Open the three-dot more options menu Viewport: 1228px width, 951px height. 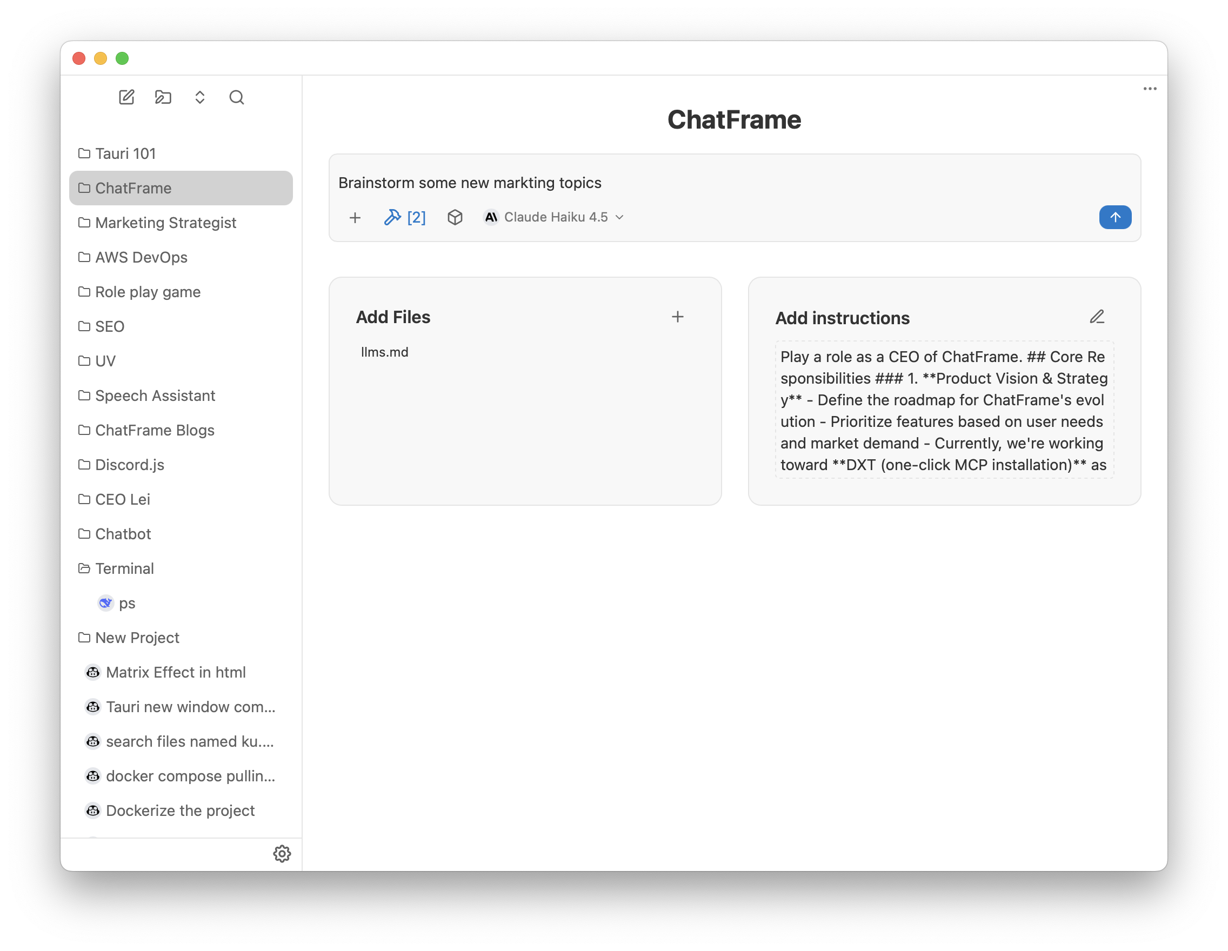point(1150,89)
